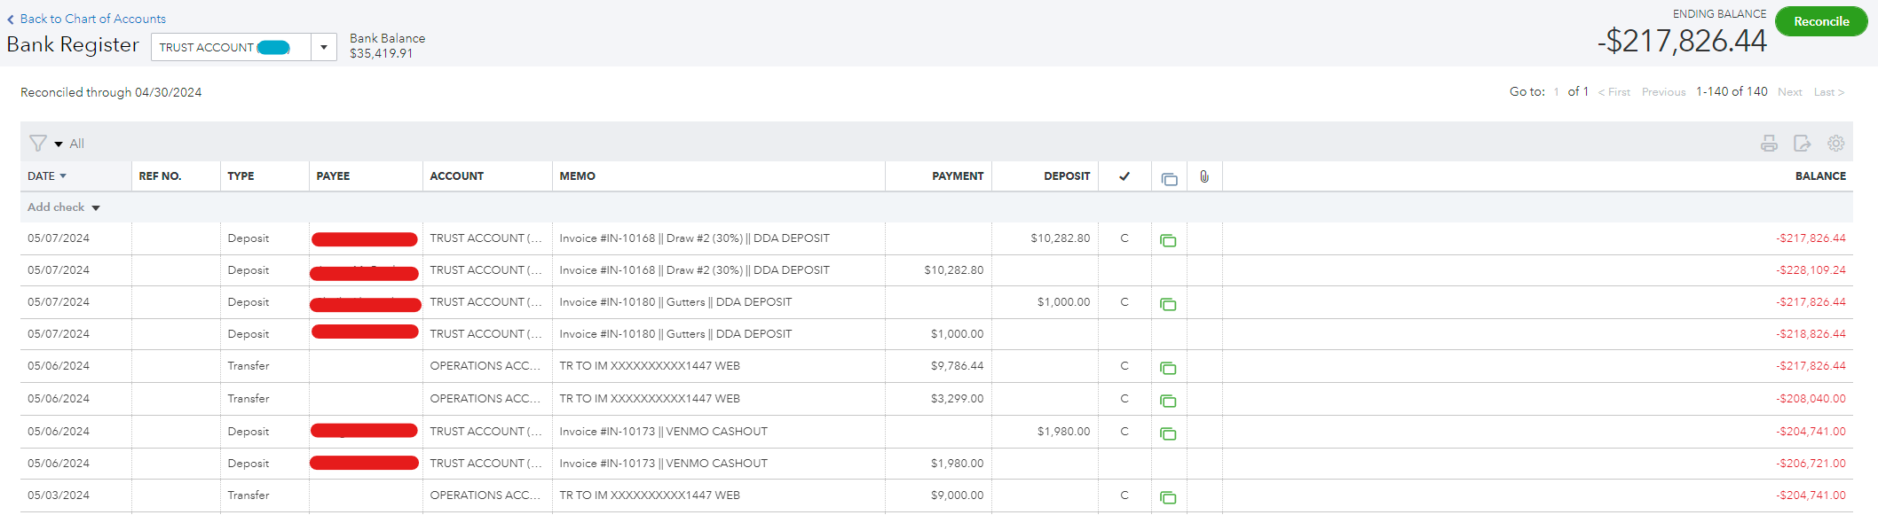Sort by PAYEE column header
Screen dimensions: 1878x515
333,176
